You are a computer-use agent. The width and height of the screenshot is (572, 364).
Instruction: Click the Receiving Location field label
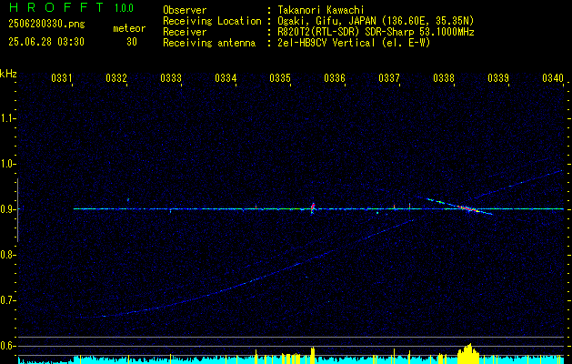(212, 21)
